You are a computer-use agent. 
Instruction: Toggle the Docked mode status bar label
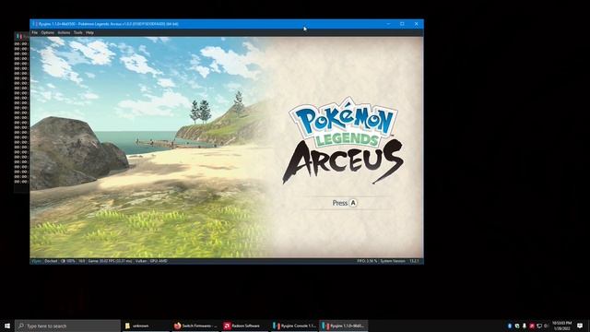(x=51, y=261)
